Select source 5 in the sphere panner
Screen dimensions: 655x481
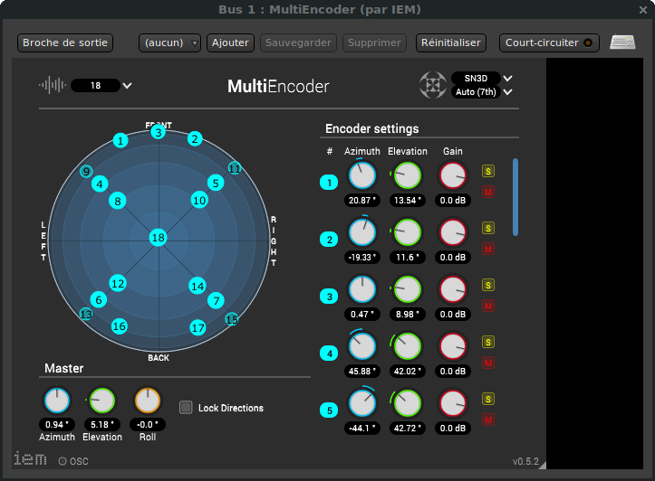216,183
